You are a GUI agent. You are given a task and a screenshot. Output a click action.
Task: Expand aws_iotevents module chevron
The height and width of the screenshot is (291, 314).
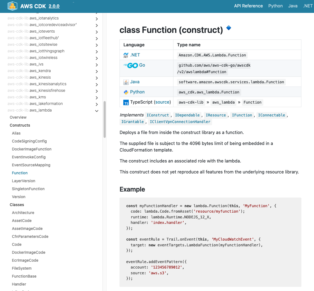coord(97,32)
